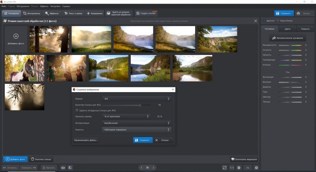
Task: Switch to the Цвета tab
Action: tap(287, 29)
